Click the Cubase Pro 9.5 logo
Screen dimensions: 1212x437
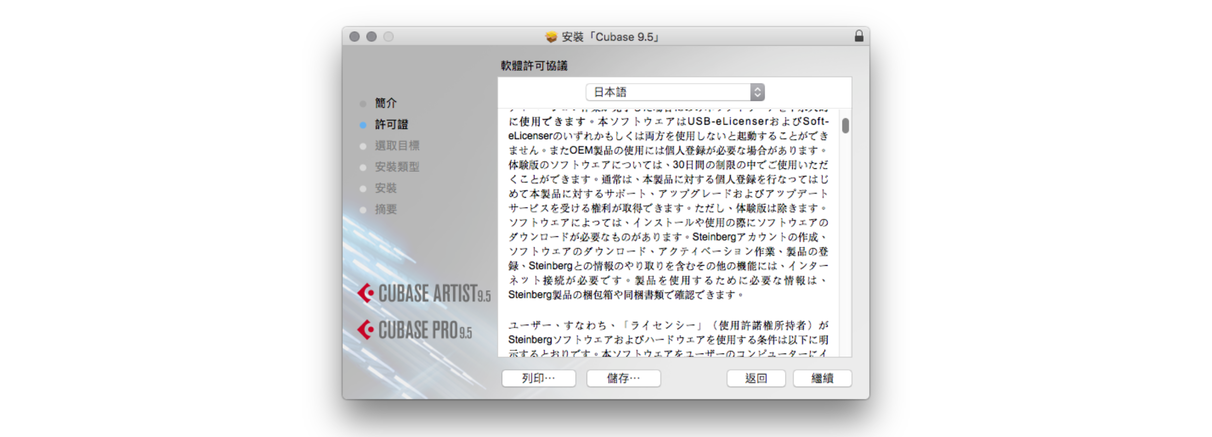pos(415,330)
